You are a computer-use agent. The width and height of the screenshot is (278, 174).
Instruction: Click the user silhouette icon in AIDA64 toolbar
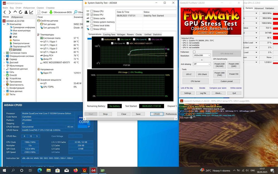pos(26,12)
